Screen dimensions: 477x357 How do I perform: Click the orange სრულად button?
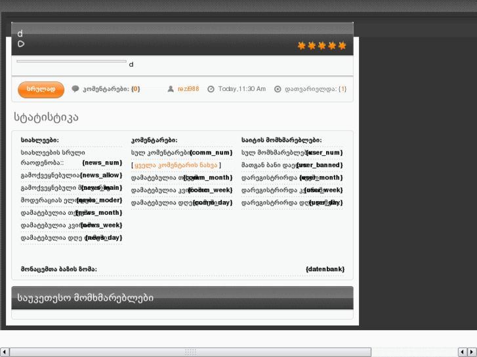41,89
